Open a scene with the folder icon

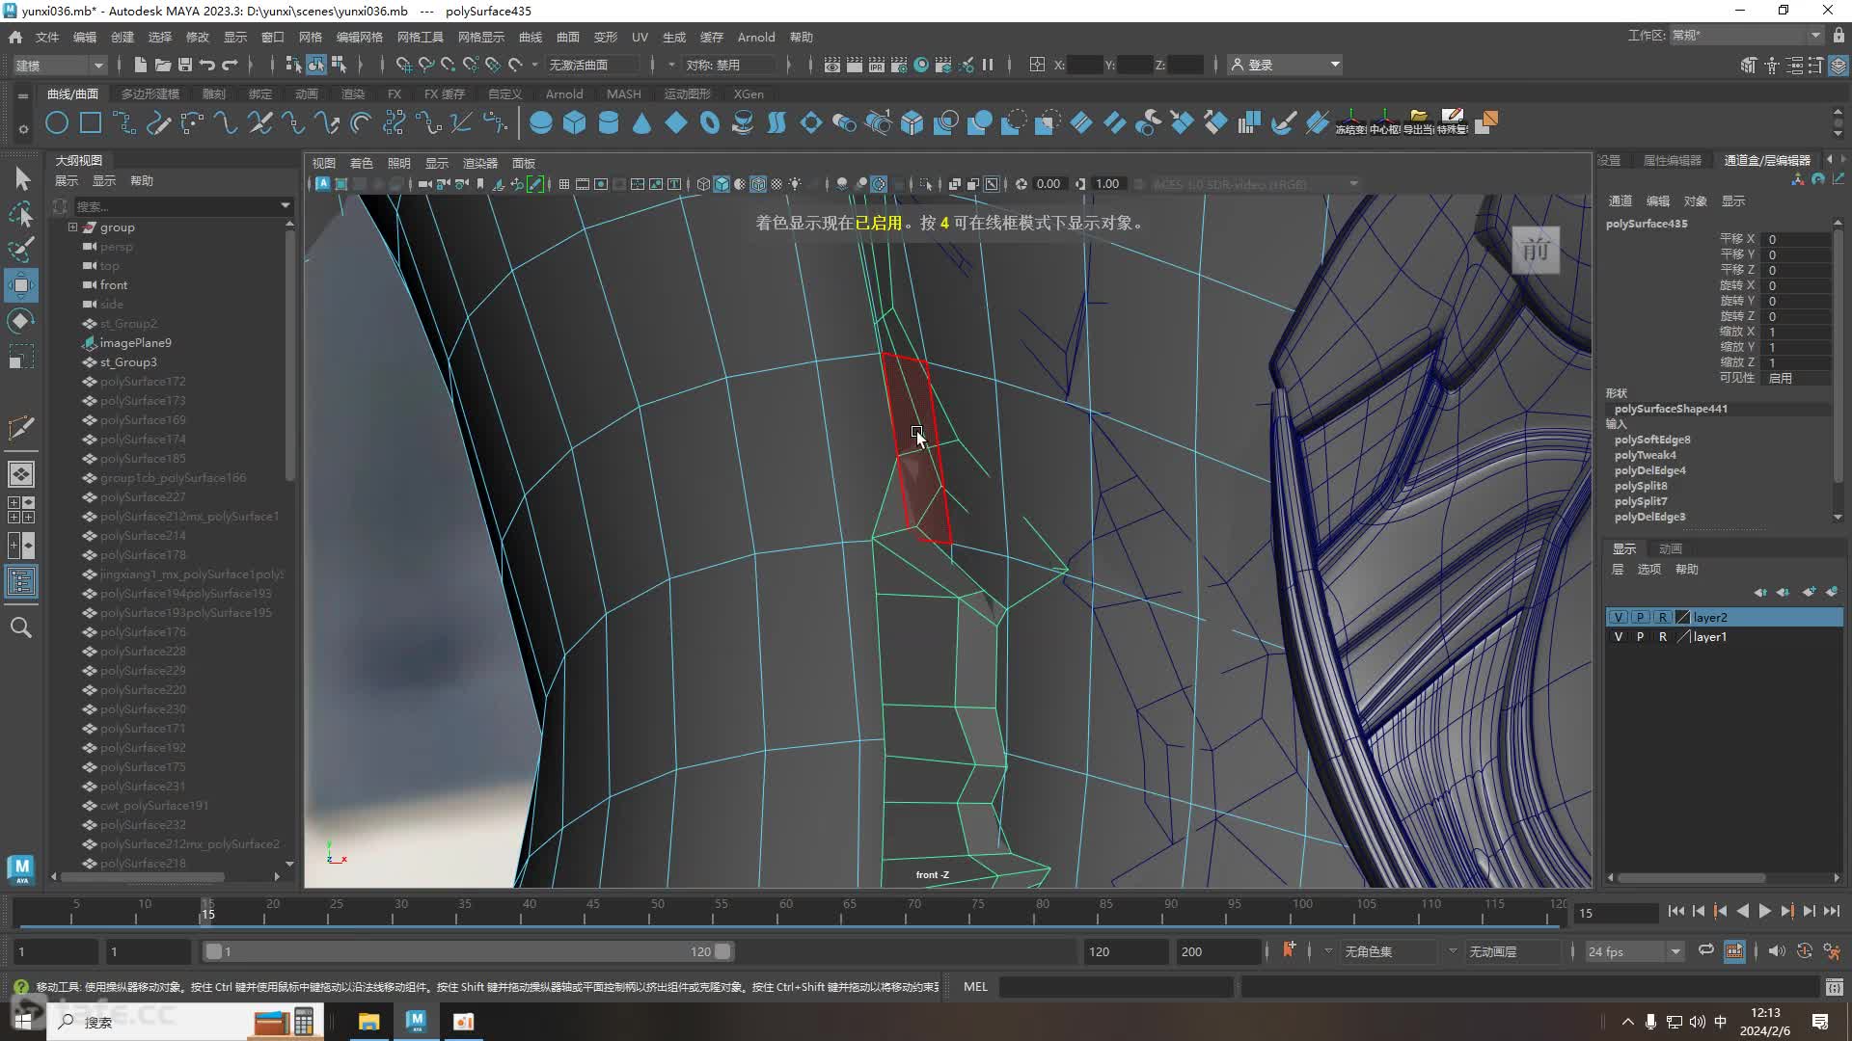[162, 65]
